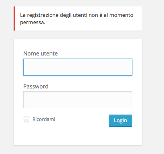Click the word "utente" in the username label
This screenshot has width=164, height=154.
point(49,53)
